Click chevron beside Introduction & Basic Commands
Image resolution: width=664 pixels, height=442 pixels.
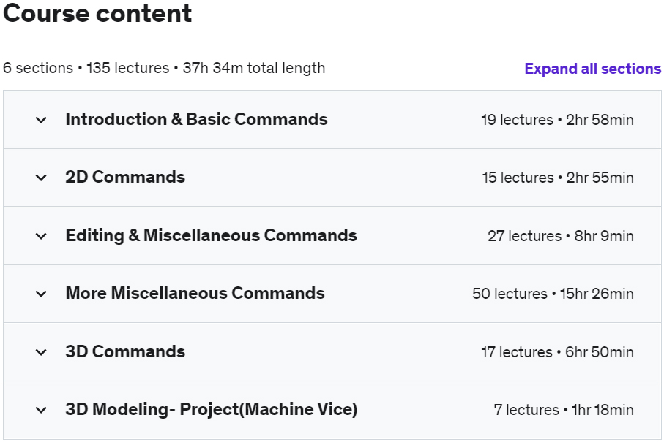[x=41, y=120]
